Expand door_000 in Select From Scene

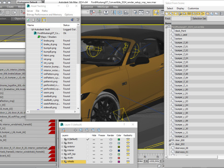coord(170,140)
